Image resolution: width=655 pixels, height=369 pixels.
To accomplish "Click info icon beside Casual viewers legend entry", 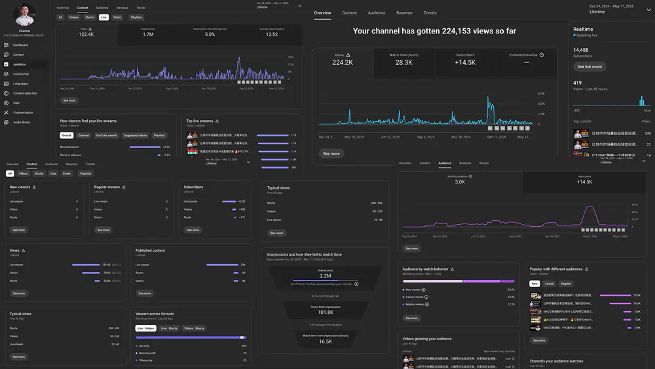I will click(426, 297).
